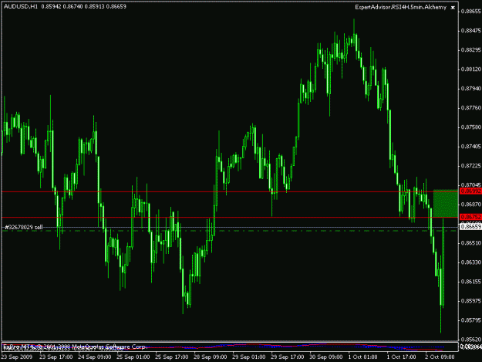Select the green shaded rectangle object

(x=446, y=204)
